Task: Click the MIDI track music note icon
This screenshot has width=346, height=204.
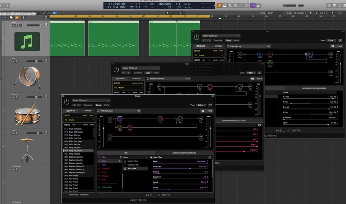Action: [27, 42]
